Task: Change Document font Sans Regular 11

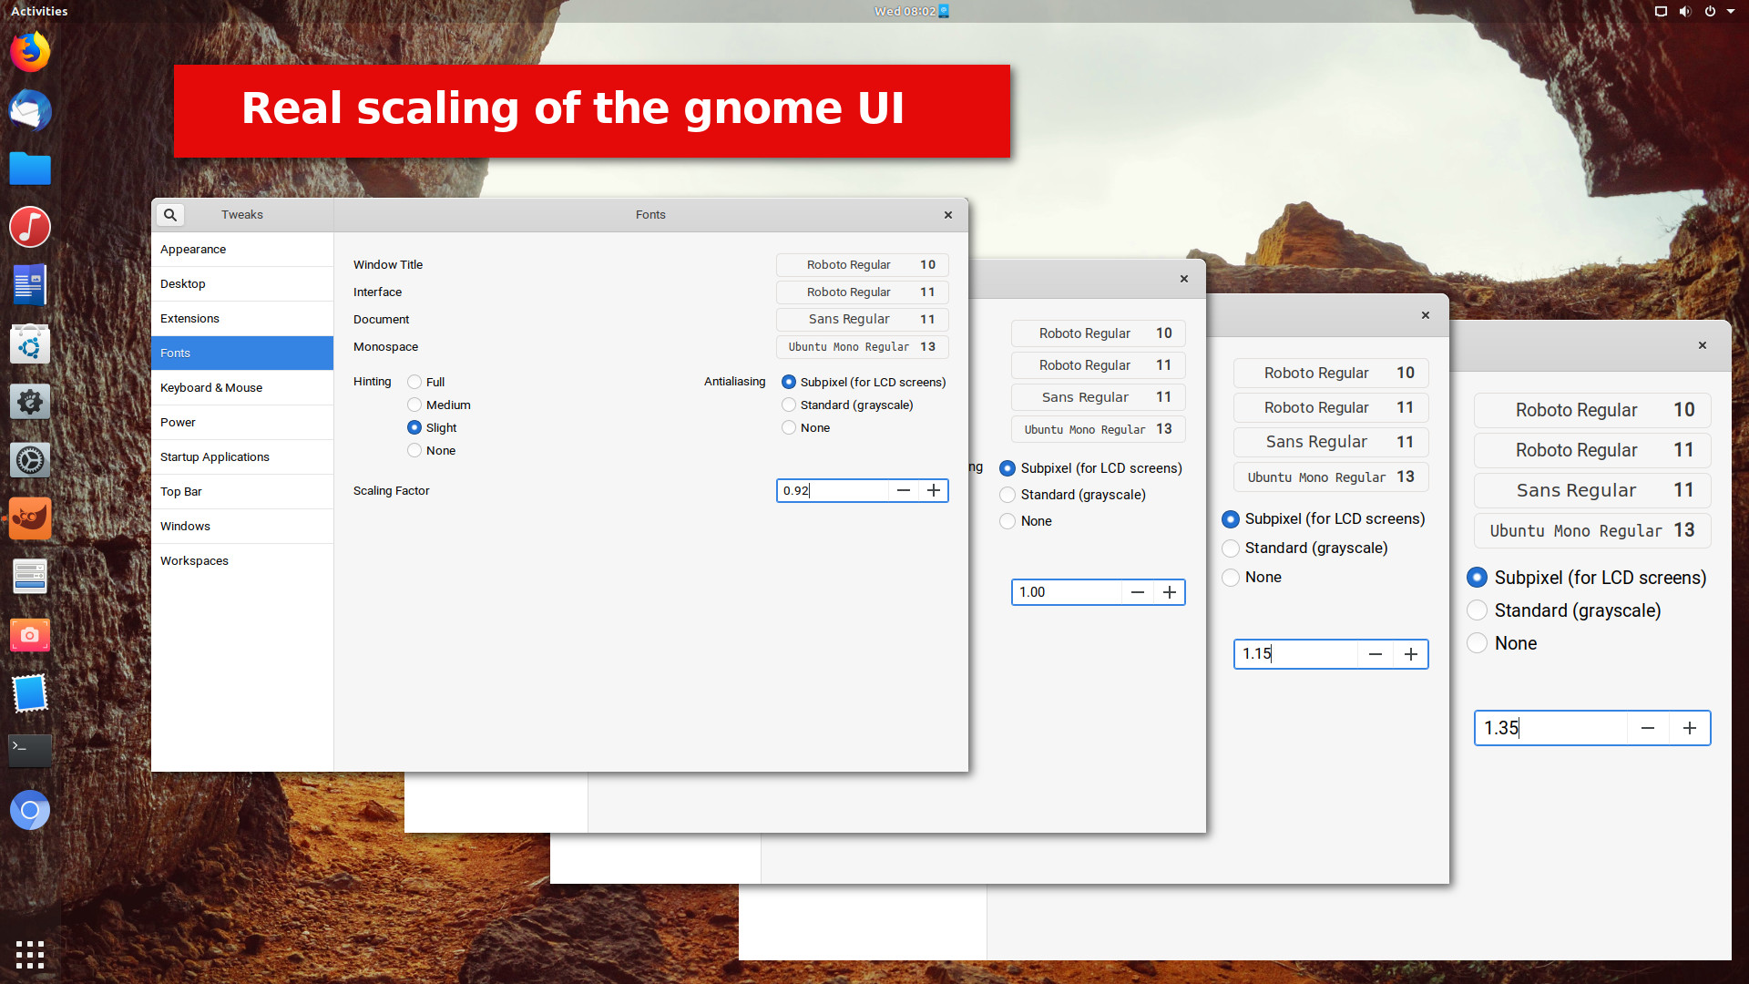Action: point(863,320)
